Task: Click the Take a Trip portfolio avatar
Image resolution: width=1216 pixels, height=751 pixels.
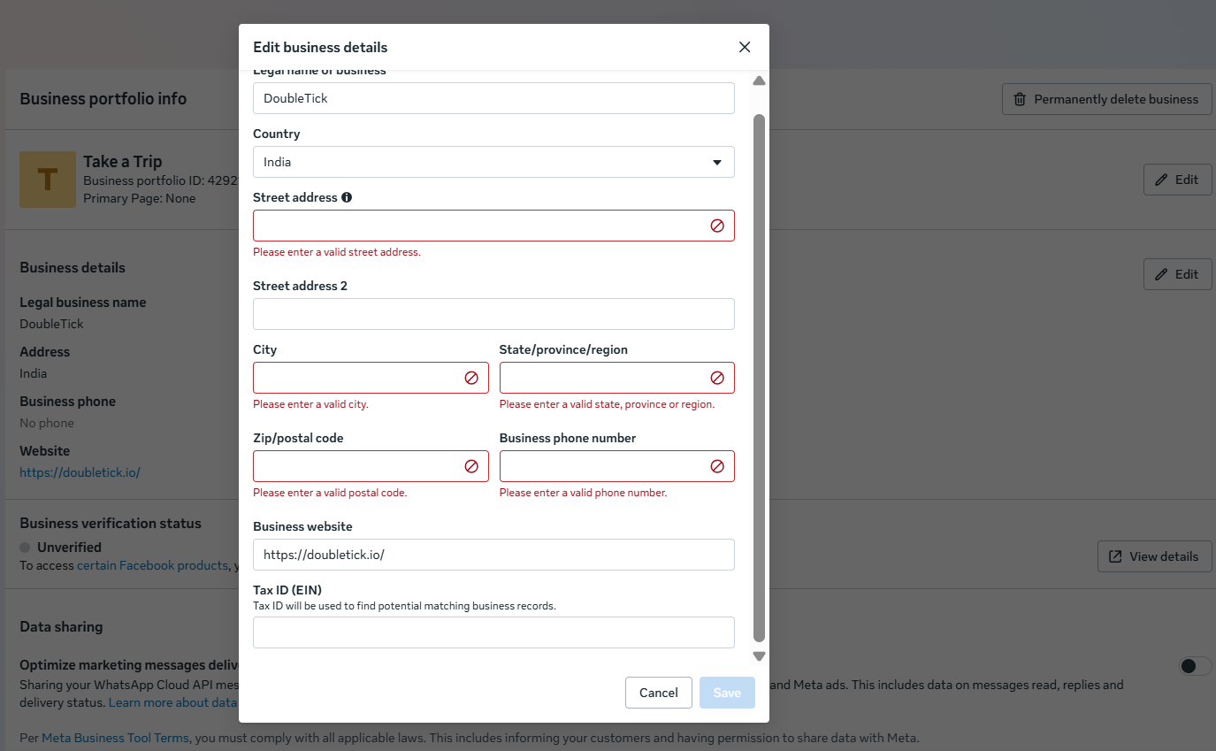Action: pyautogui.click(x=48, y=180)
